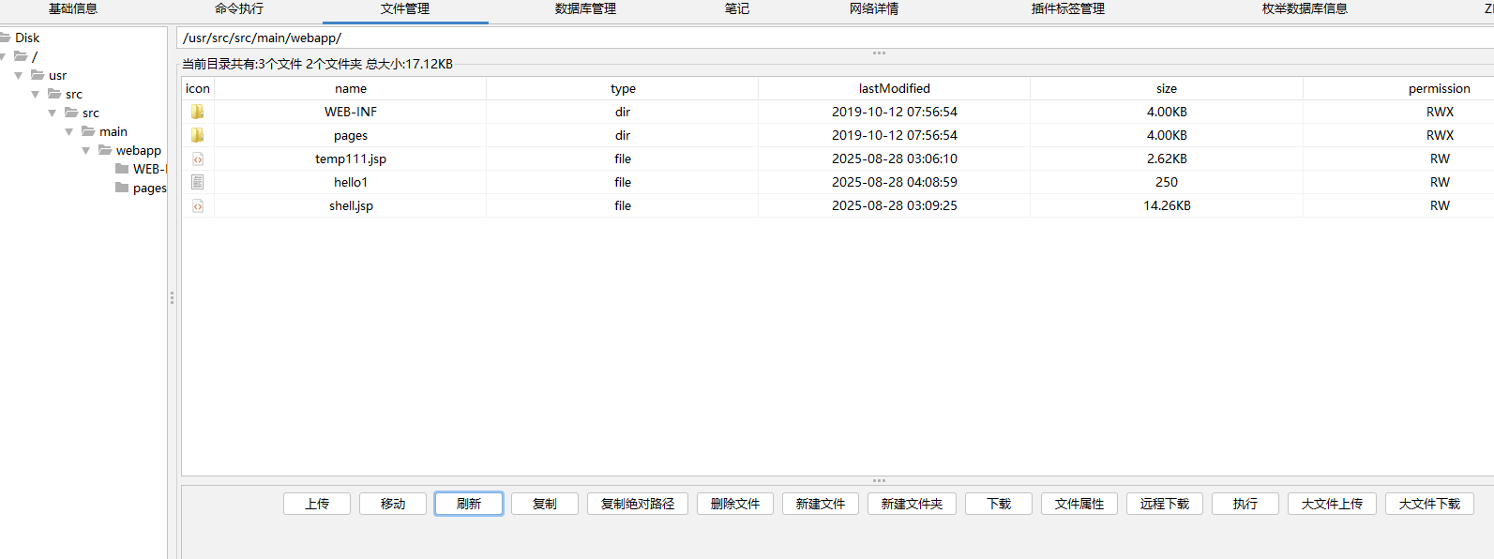Sort by the lastModified column header

pyautogui.click(x=895, y=88)
